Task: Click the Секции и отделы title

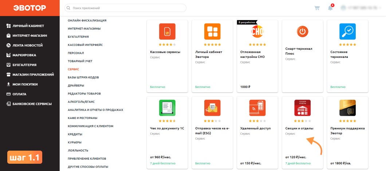Action: [299, 128]
